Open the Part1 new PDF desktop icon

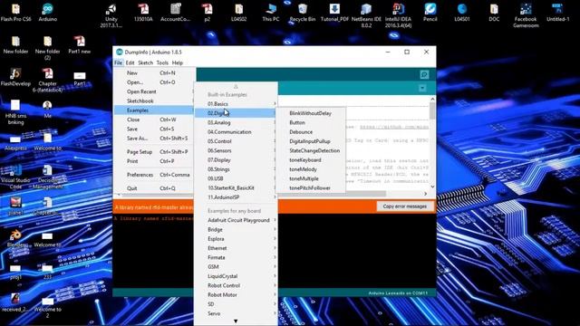click(x=79, y=44)
